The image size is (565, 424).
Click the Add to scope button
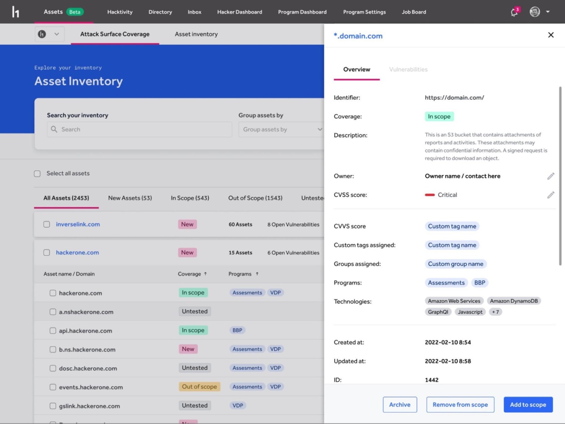(x=528, y=404)
